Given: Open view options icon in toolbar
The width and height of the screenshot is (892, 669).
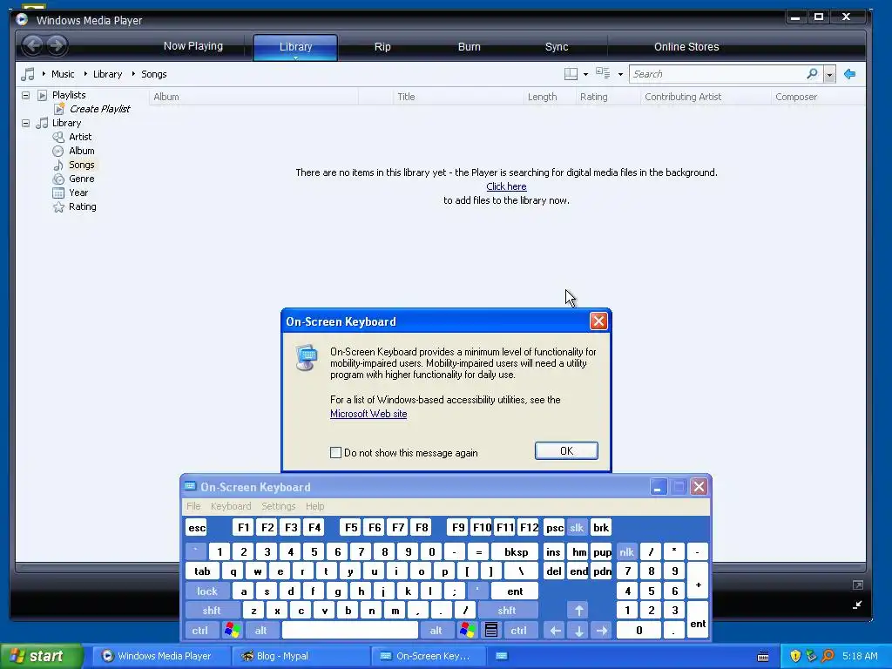Looking at the screenshot, I should point(603,73).
